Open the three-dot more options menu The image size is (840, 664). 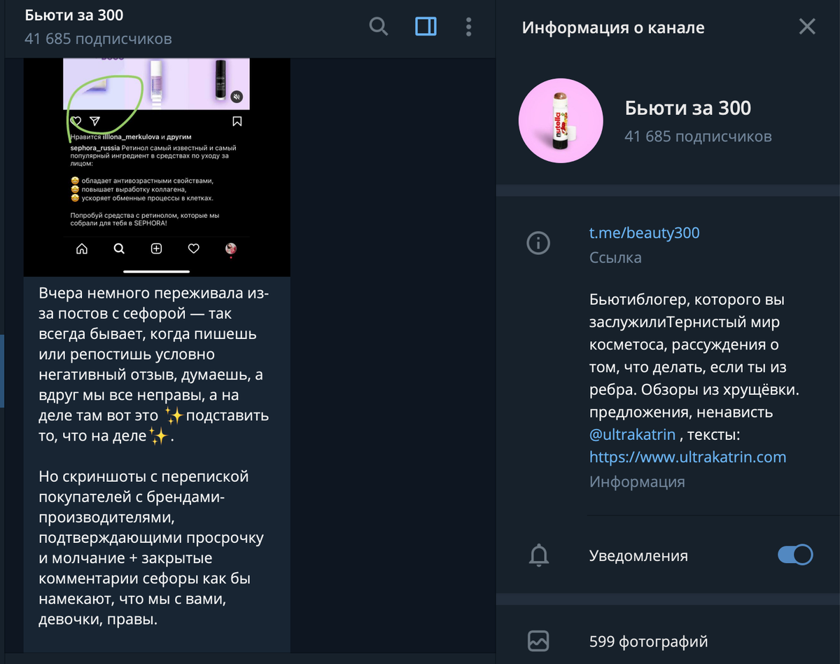point(469,27)
